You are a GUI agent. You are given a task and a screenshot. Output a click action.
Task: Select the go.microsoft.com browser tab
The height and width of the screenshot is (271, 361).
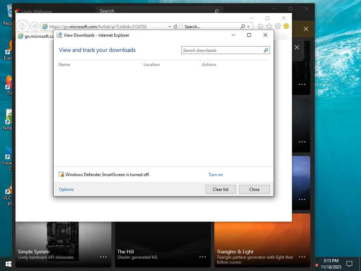point(35,36)
